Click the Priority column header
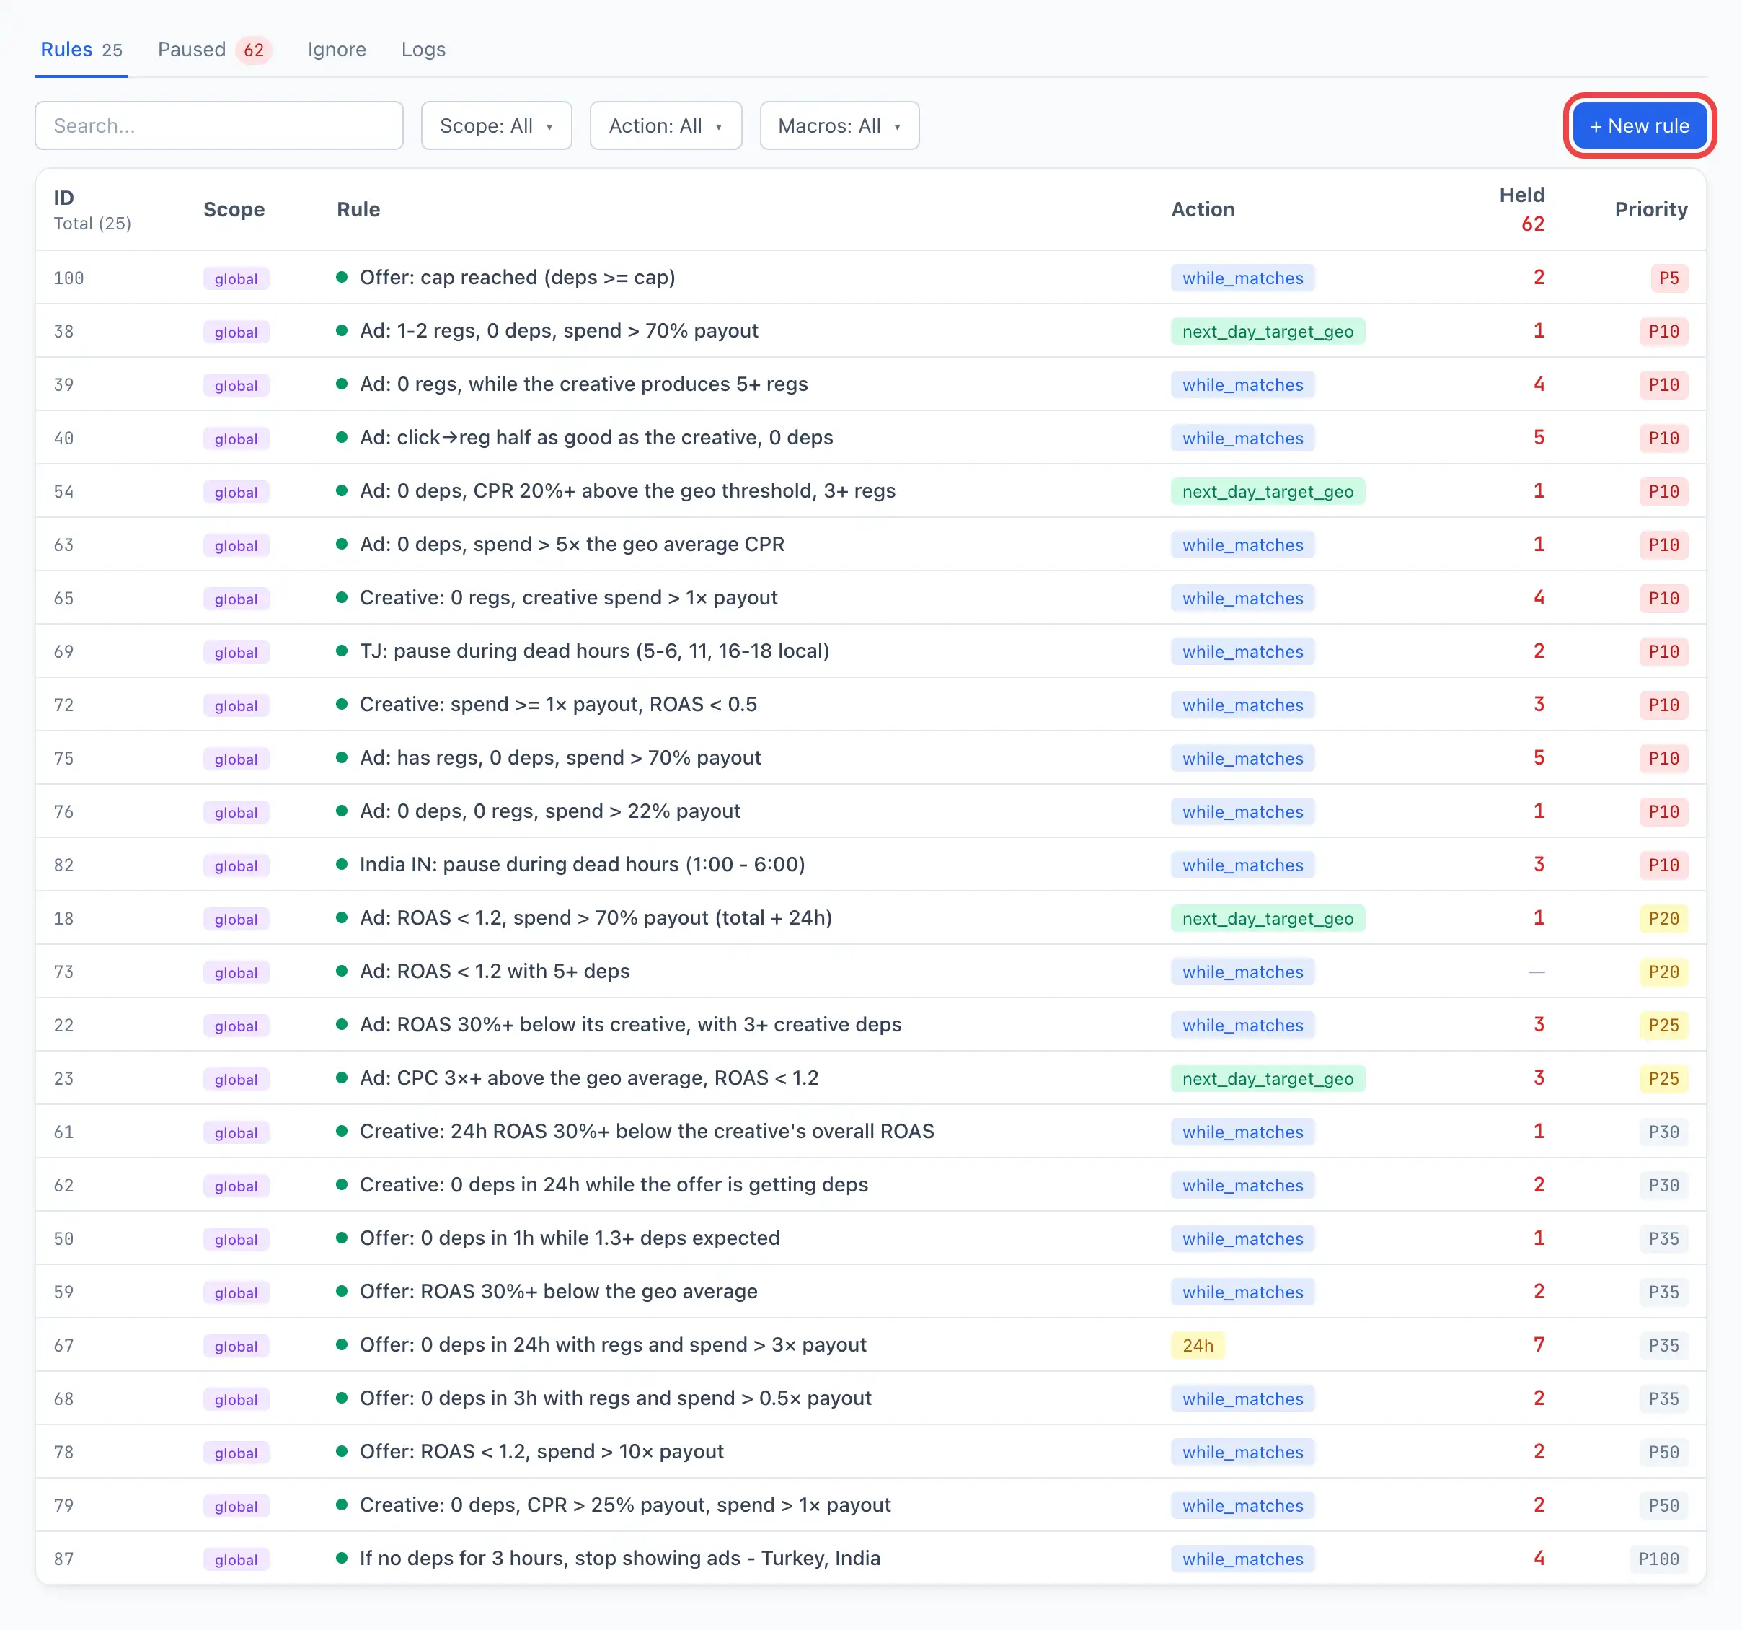The height and width of the screenshot is (1630, 1742). (1651, 209)
